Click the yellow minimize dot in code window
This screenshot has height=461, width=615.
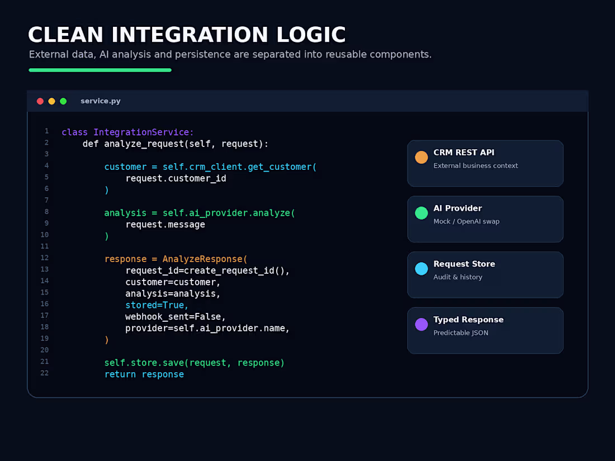coord(51,101)
